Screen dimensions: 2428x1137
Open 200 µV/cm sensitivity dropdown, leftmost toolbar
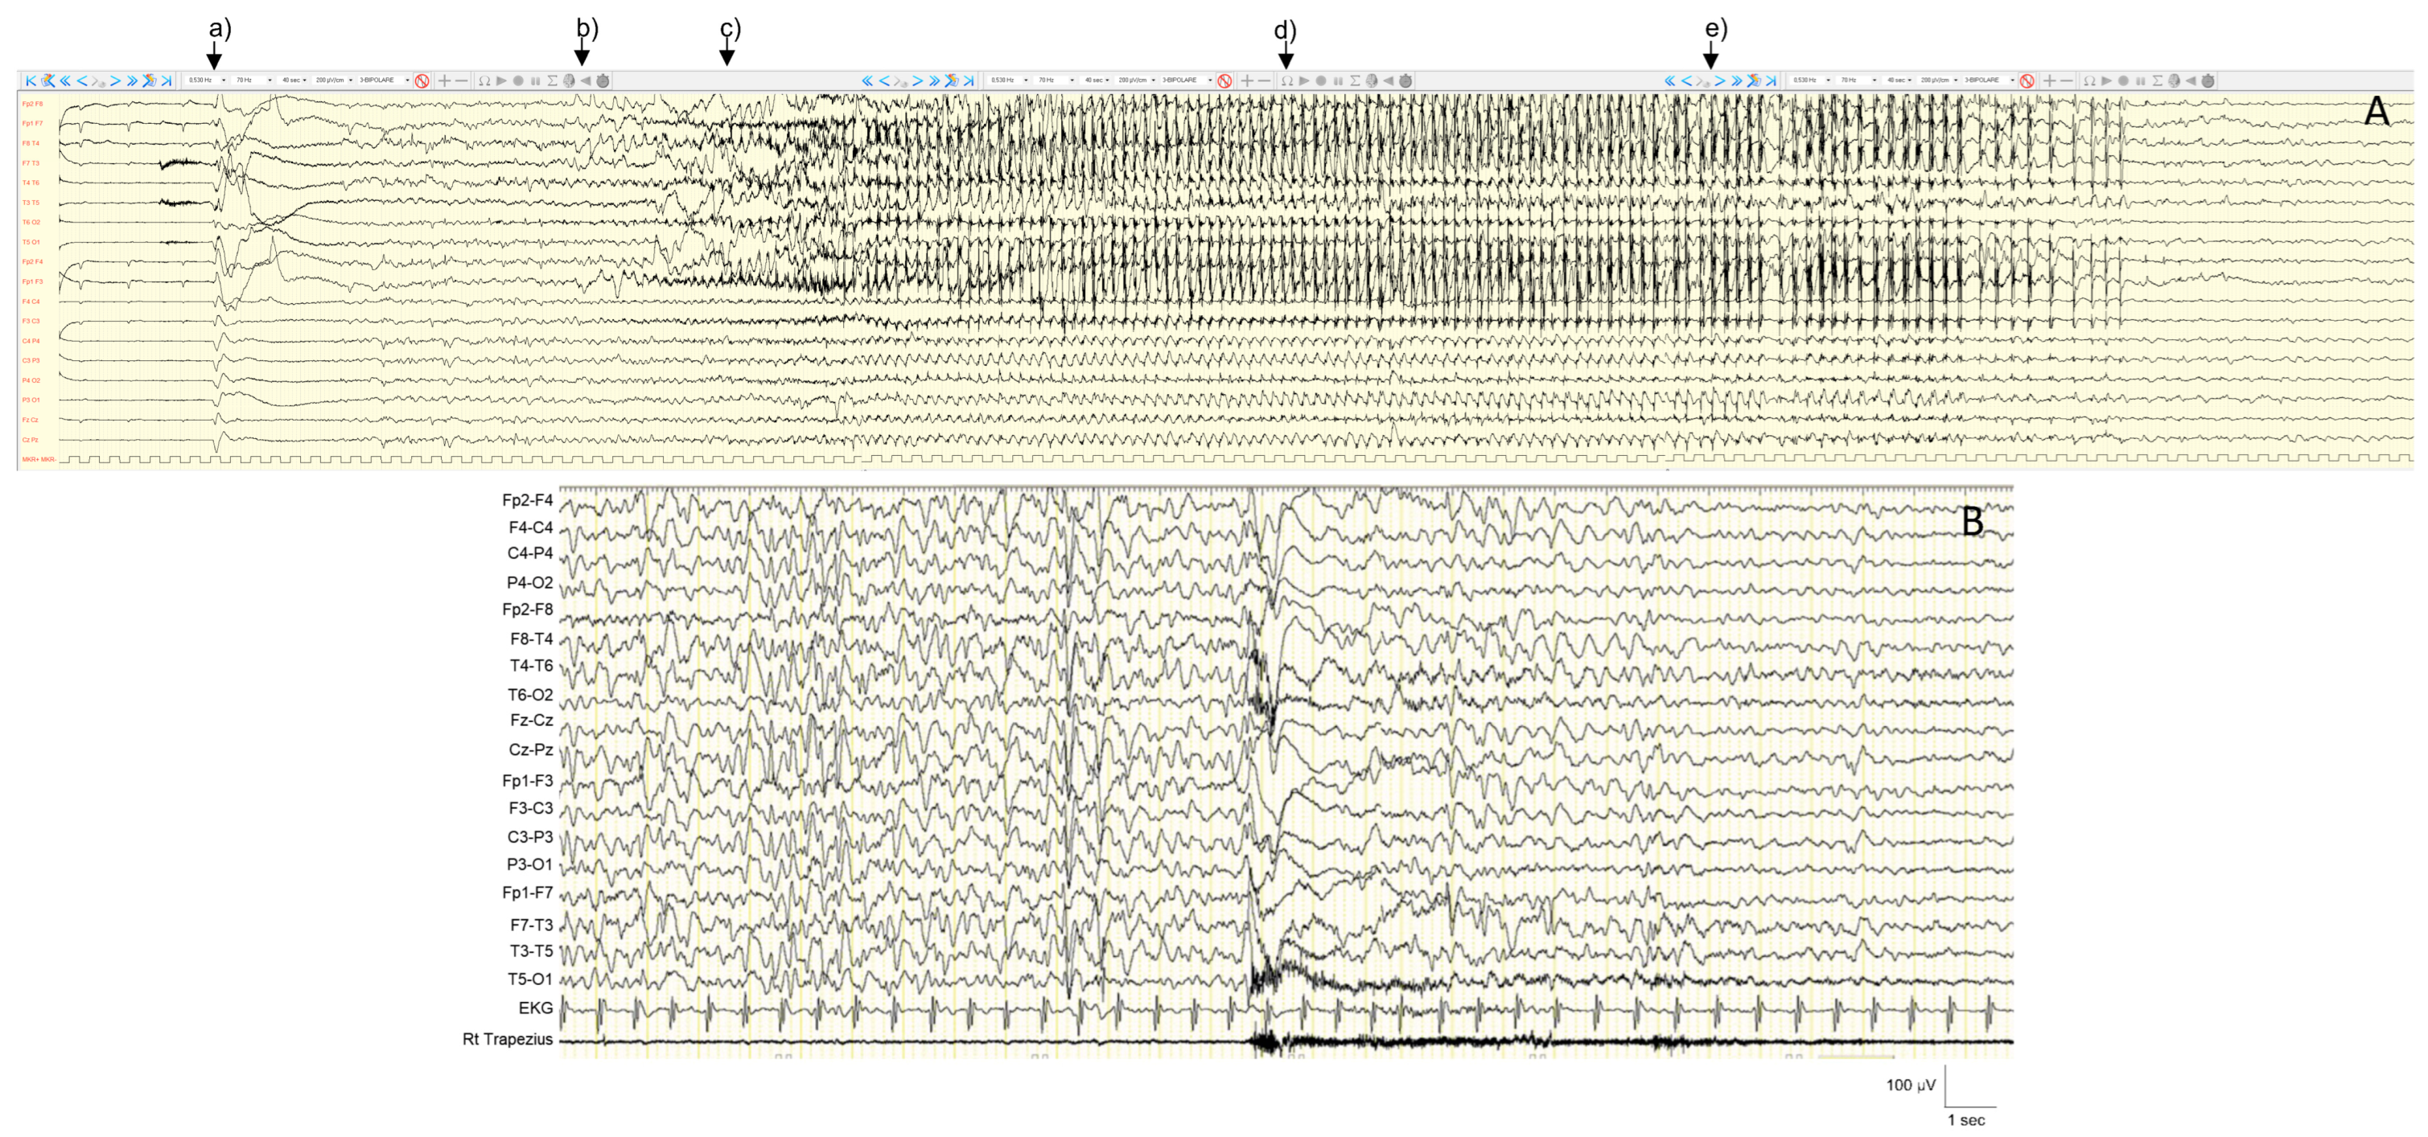coord(351,81)
